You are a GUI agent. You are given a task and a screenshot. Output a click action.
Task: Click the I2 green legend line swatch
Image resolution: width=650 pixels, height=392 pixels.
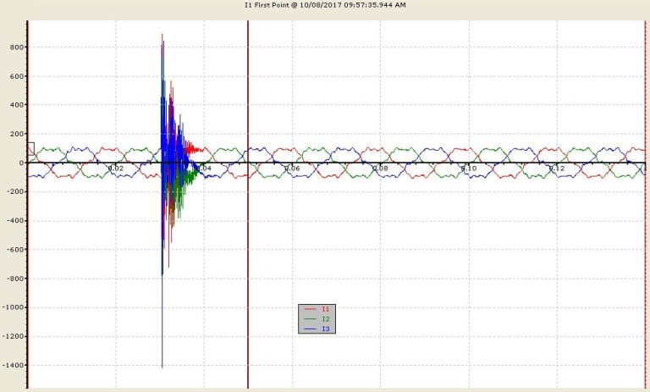(x=310, y=319)
